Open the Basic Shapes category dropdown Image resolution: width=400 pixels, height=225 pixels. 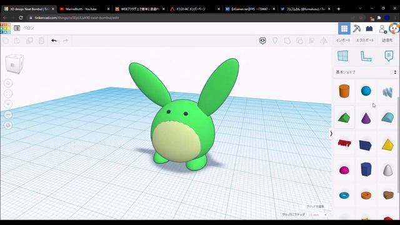(x=366, y=72)
